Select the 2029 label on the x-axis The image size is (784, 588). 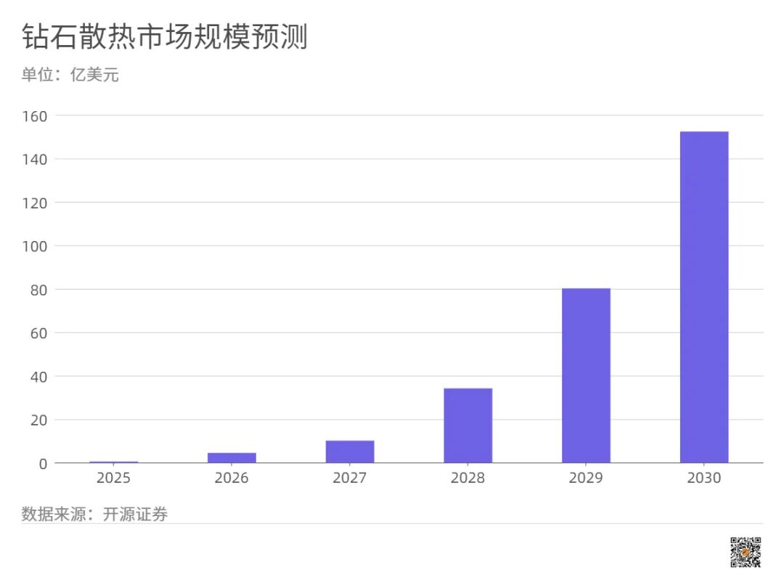point(586,478)
